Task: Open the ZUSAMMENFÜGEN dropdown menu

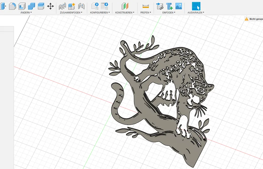Action: [71, 12]
